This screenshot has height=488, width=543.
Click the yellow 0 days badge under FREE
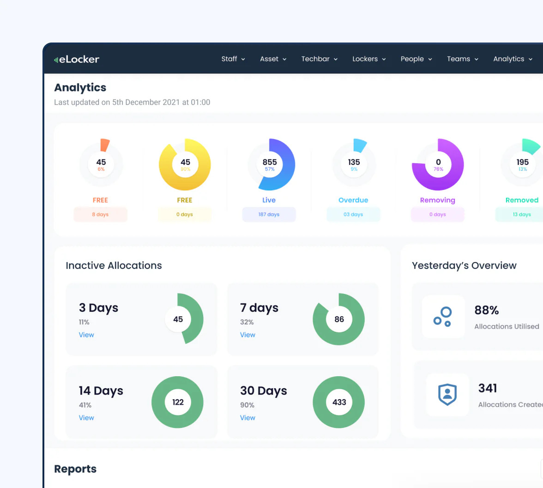[185, 214]
